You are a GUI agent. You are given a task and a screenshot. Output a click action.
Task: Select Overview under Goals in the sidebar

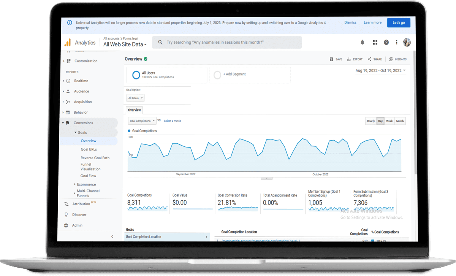click(89, 141)
